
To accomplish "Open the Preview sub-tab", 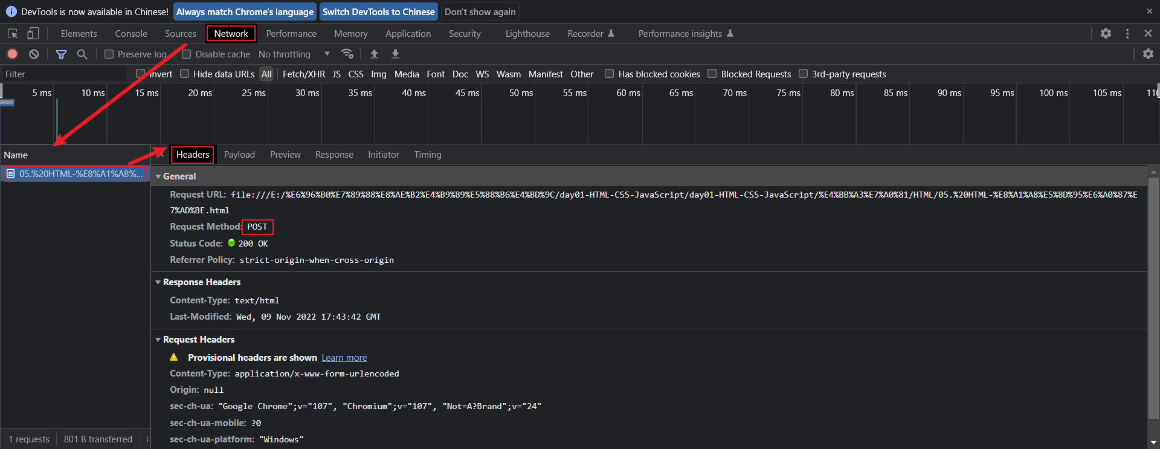I will click(285, 155).
